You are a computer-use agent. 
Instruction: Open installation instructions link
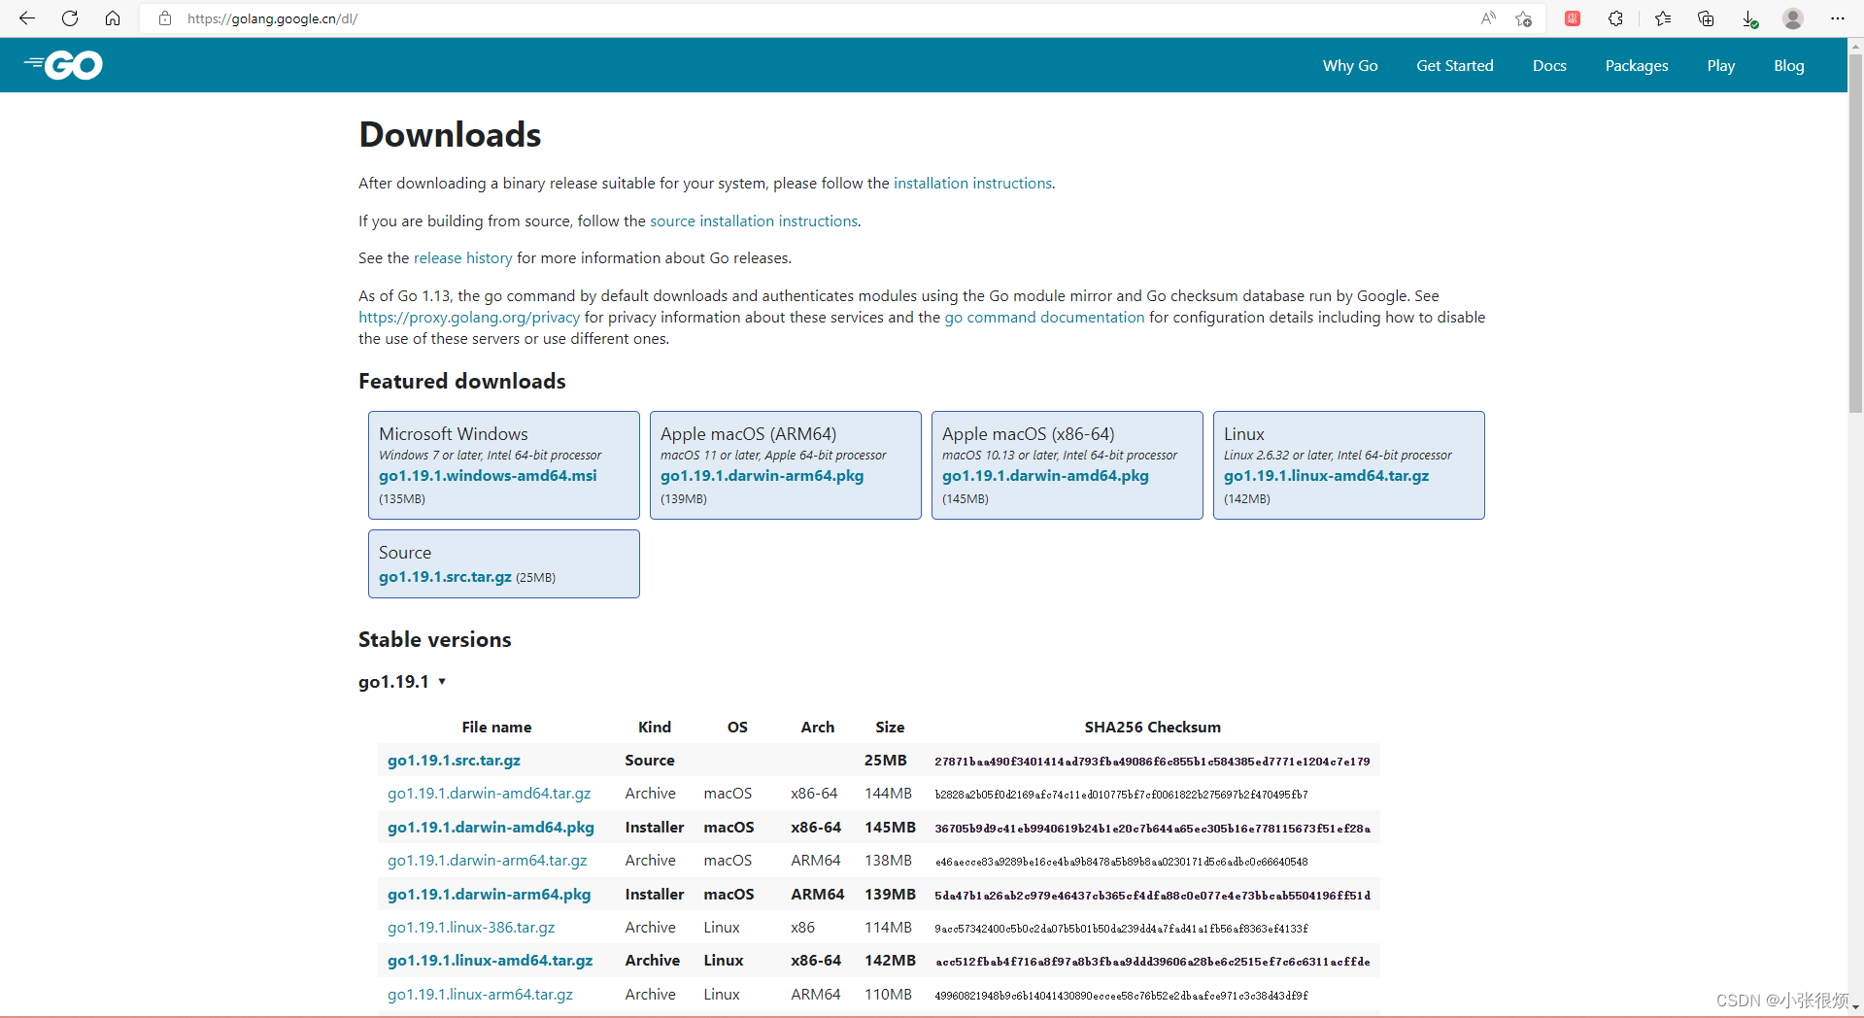(972, 183)
